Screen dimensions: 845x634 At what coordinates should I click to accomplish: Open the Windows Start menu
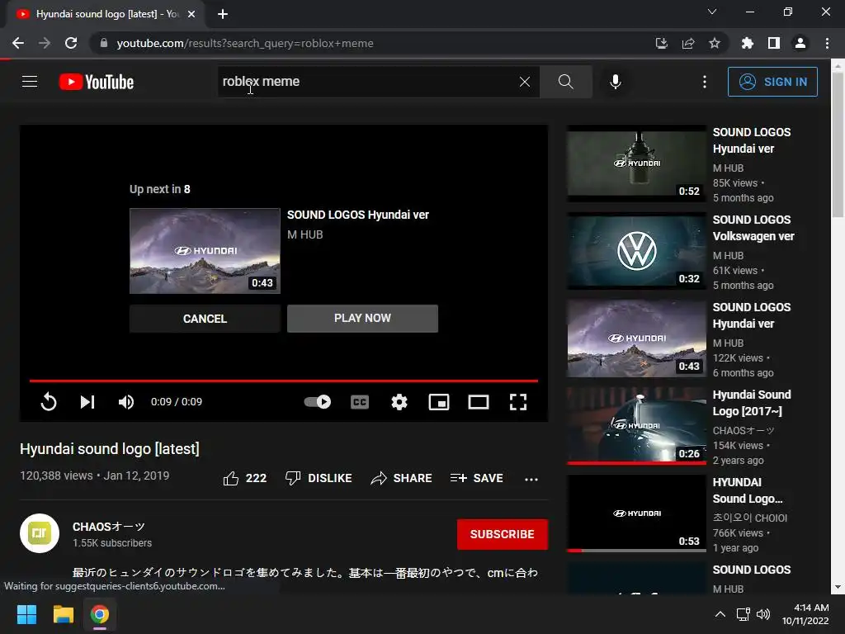coord(26,614)
